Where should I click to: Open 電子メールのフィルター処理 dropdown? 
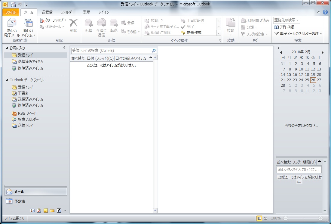(298, 34)
